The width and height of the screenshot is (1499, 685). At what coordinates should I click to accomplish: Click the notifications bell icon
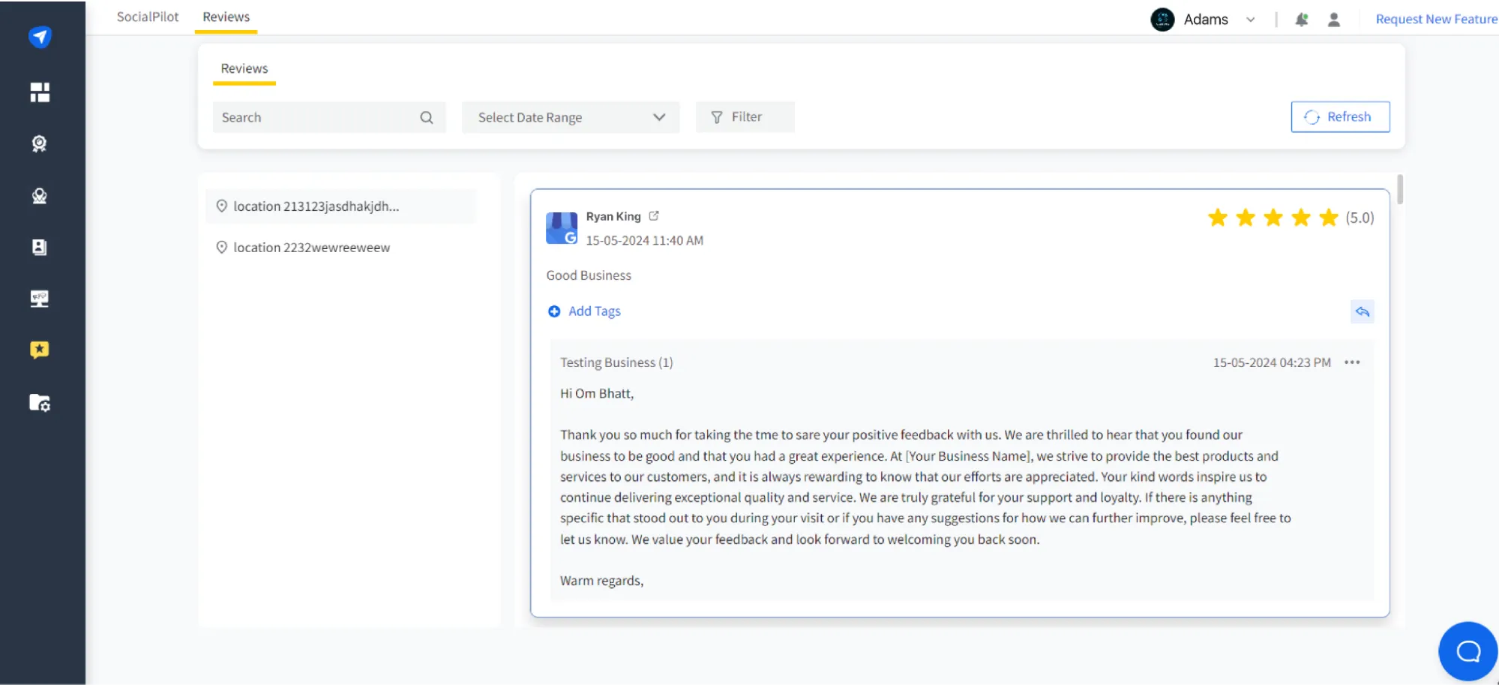tap(1303, 20)
